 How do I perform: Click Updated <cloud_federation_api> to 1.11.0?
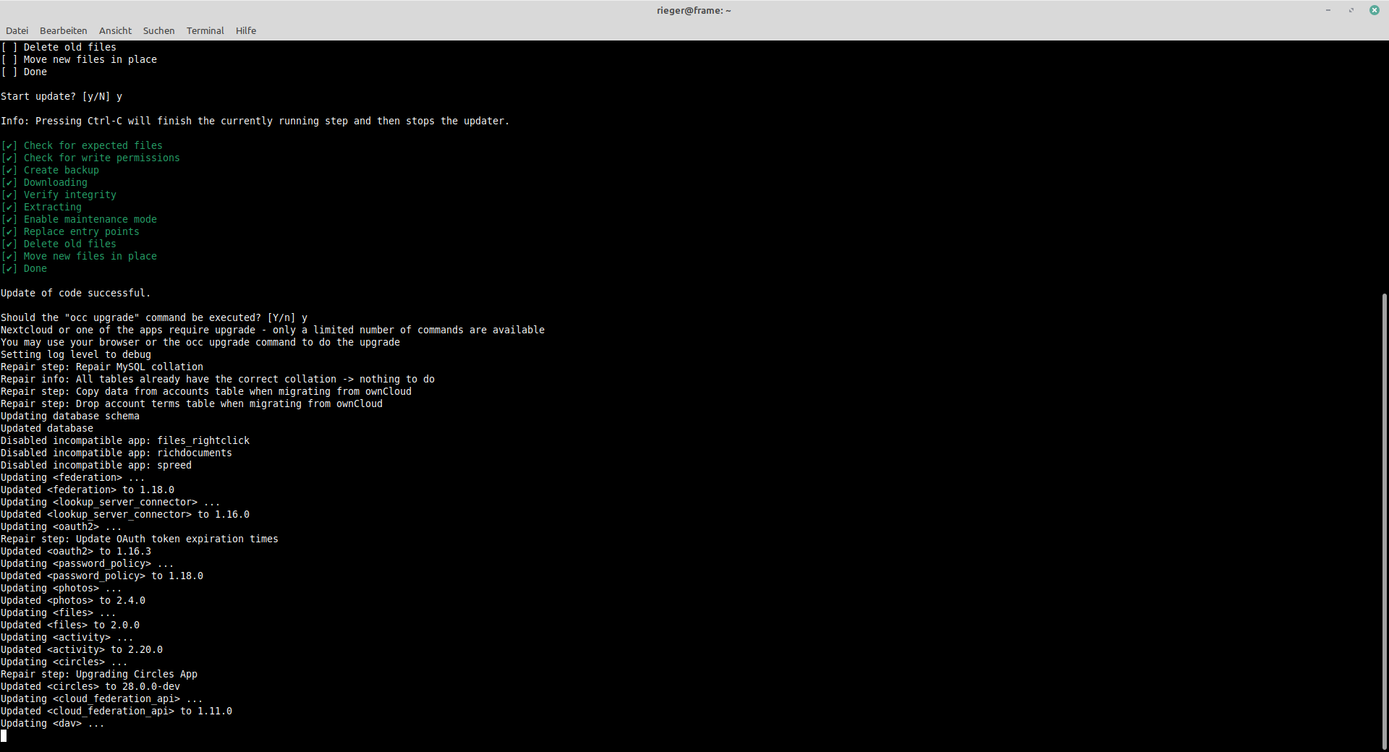(x=116, y=711)
